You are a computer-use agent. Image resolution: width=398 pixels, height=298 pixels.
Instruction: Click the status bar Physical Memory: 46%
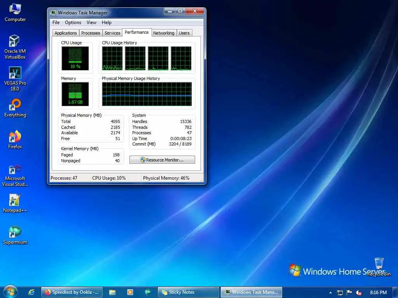pos(166,178)
